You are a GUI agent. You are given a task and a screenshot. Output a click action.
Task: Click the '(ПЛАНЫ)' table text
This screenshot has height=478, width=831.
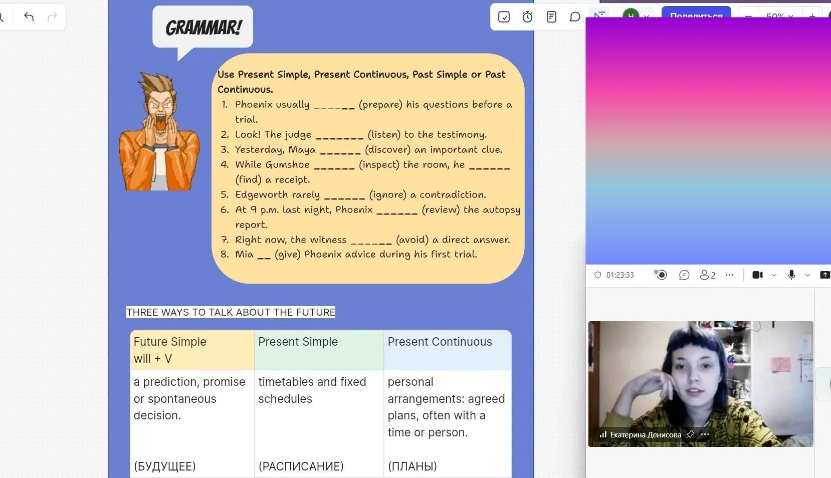pos(412,466)
